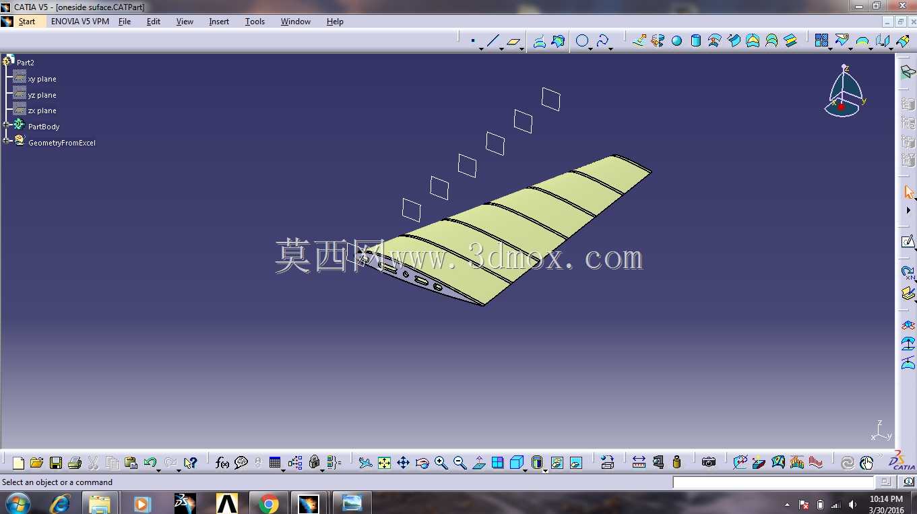The image size is (917, 514).
Task: Click the Normal View icon
Action: coord(479,463)
